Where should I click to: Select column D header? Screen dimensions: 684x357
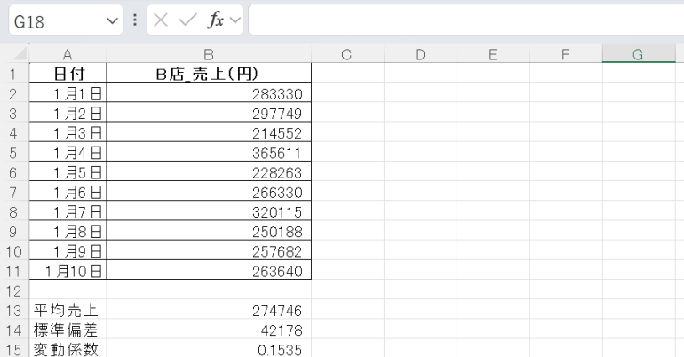coord(420,54)
